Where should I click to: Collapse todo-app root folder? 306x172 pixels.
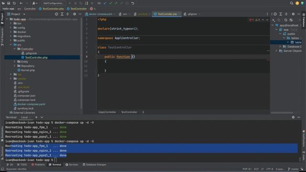point(7,19)
